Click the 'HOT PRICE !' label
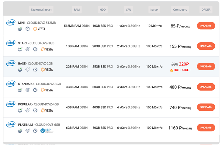 coord(182,70)
